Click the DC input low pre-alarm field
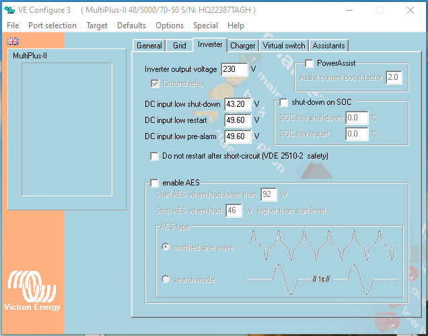 click(x=238, y=136)
